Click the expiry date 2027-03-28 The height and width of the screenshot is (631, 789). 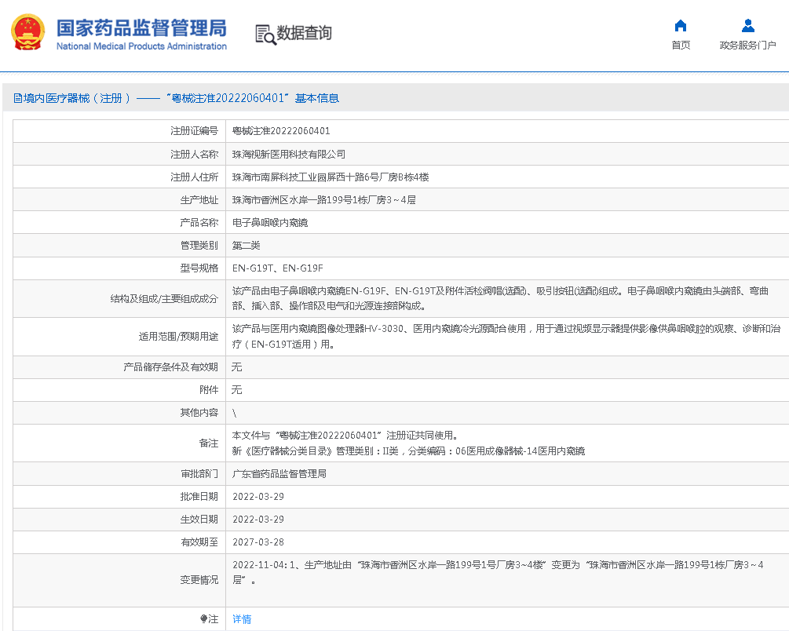coord(258,542)
